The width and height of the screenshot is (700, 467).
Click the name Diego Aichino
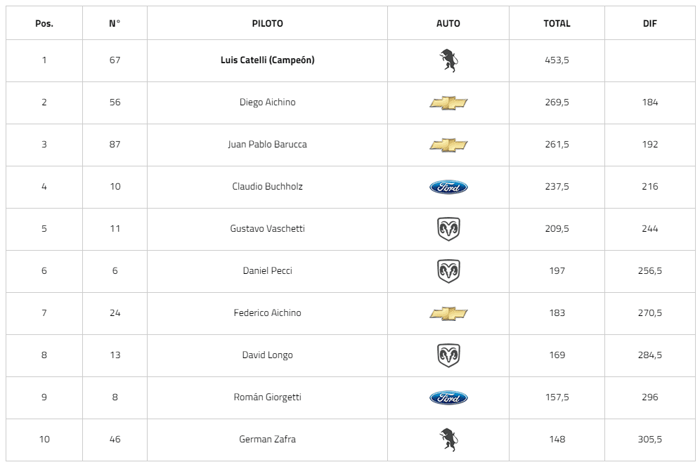click(x=267, y=103)
